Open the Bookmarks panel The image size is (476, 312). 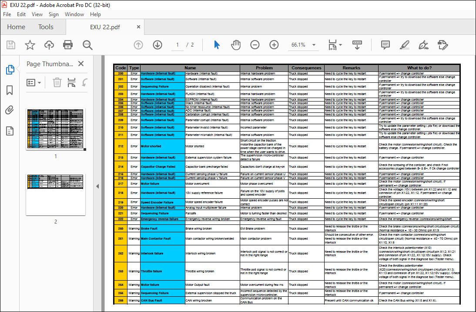point(10,91)
